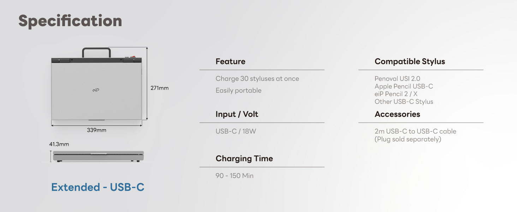Click the 339mm width dimension label

click(x=96, y=130)
